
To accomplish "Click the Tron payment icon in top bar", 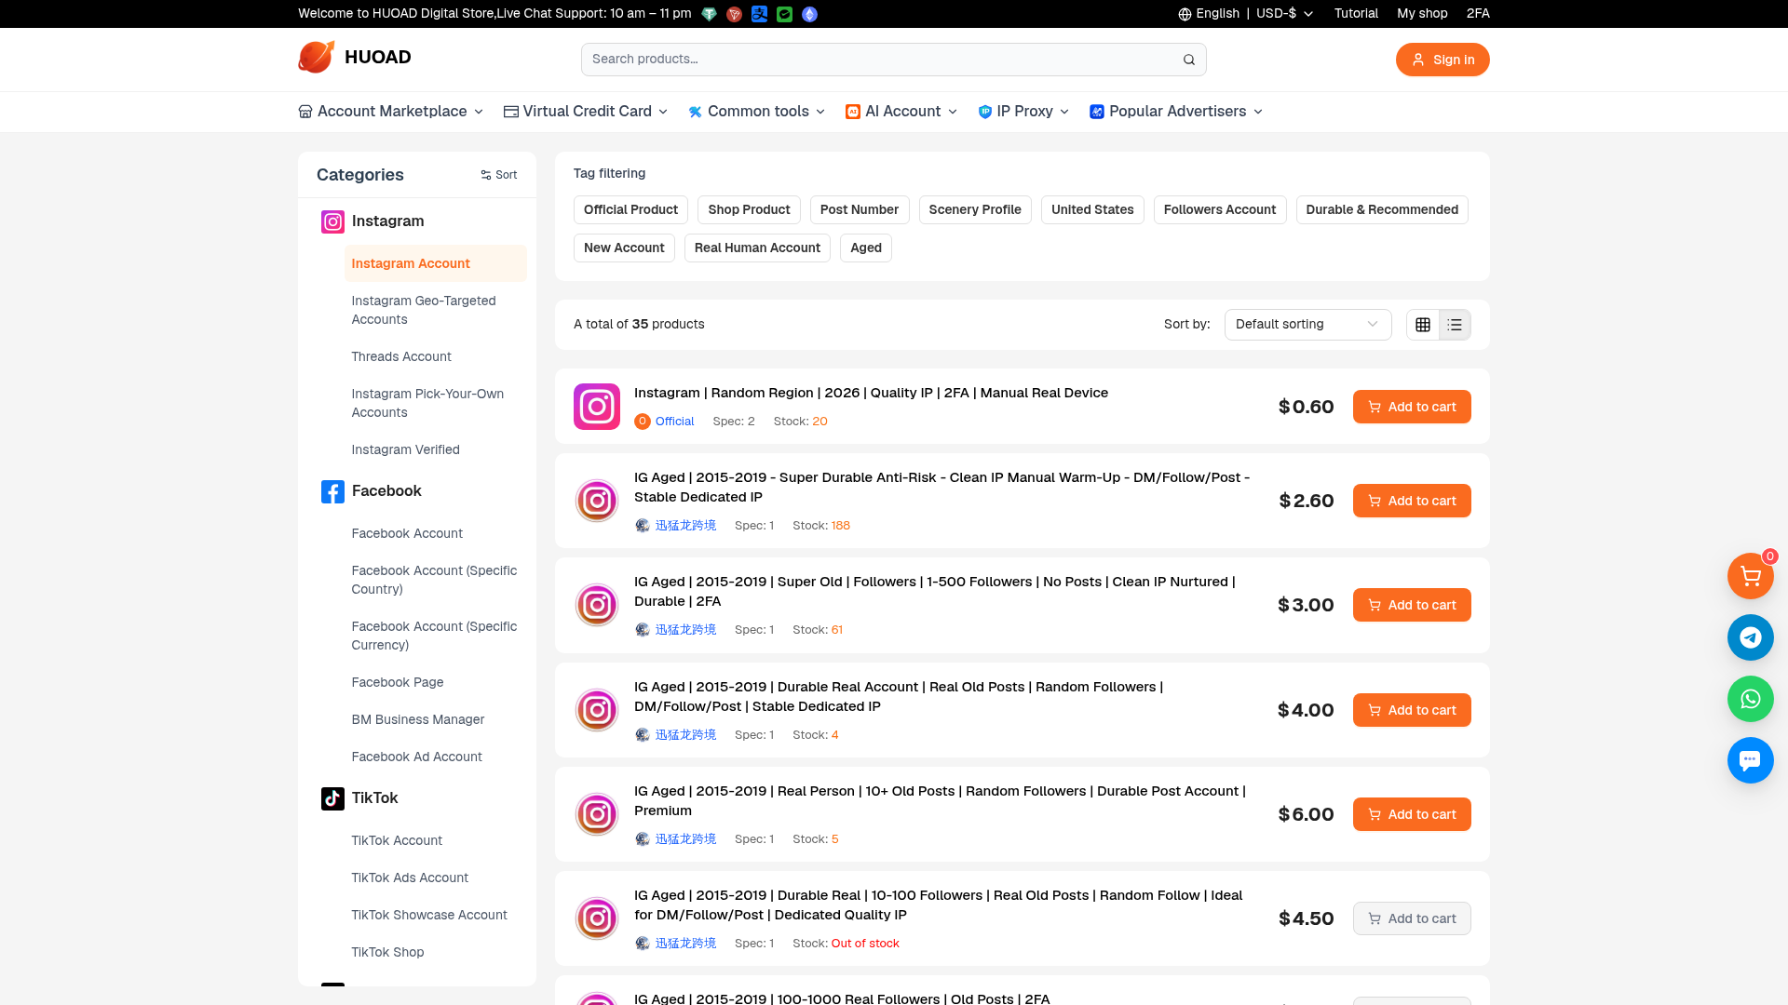I will click(x=735, y=14).
